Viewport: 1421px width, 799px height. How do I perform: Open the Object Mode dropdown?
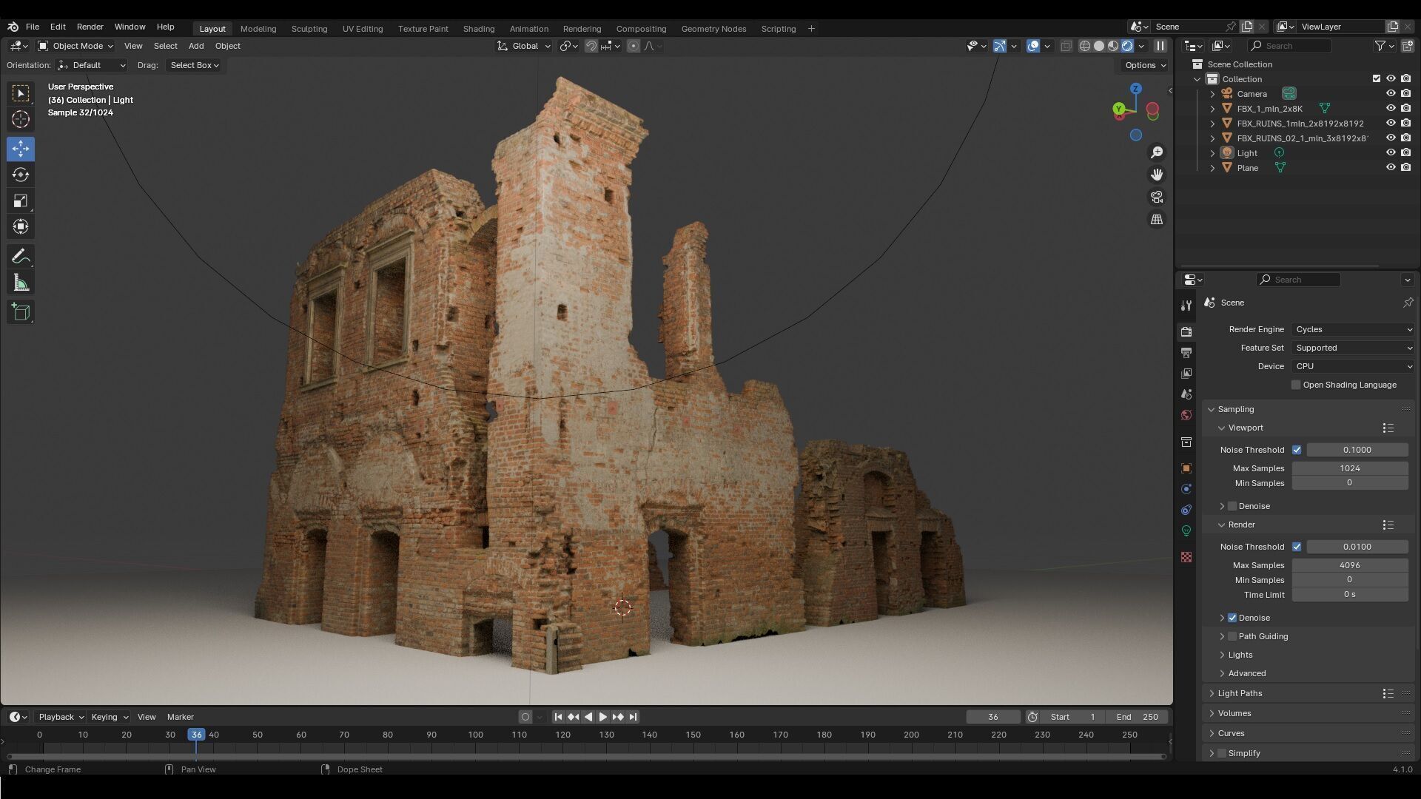(75, 46)
